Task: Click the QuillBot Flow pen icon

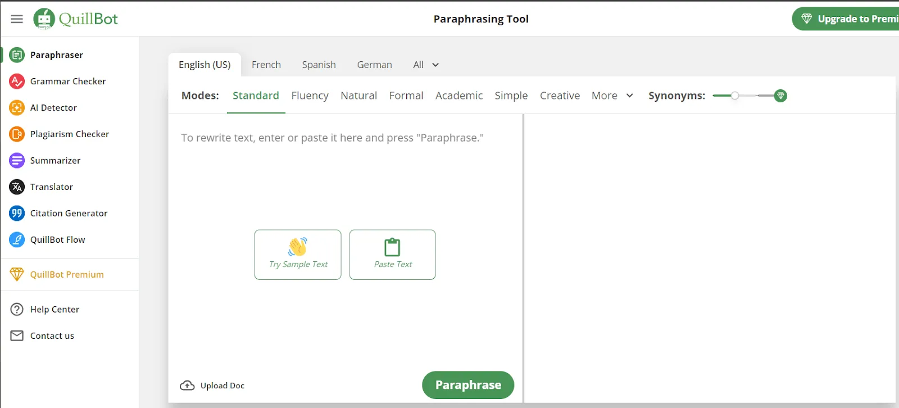Action: click(x=17, y=240)
